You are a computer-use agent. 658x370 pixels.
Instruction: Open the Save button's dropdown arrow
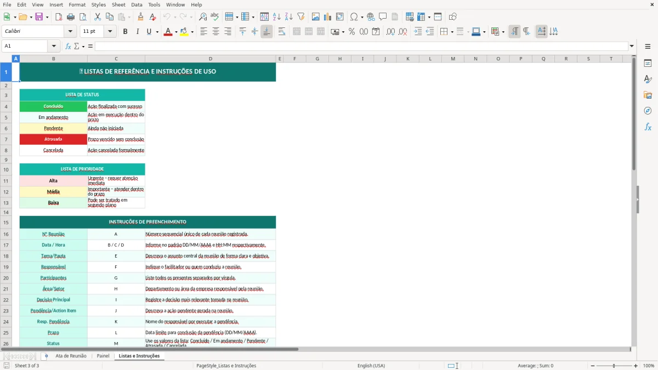[47, 17]
